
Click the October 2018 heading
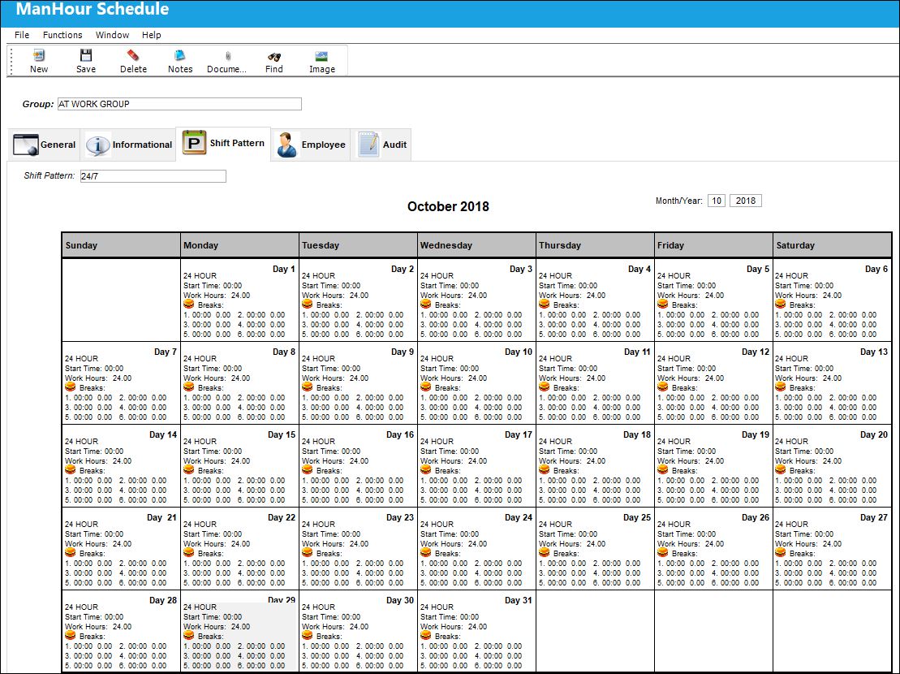pyautogui.click(x=448, y=207)
